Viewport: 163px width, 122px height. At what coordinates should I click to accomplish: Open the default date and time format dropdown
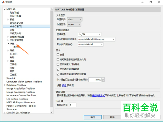96,39
